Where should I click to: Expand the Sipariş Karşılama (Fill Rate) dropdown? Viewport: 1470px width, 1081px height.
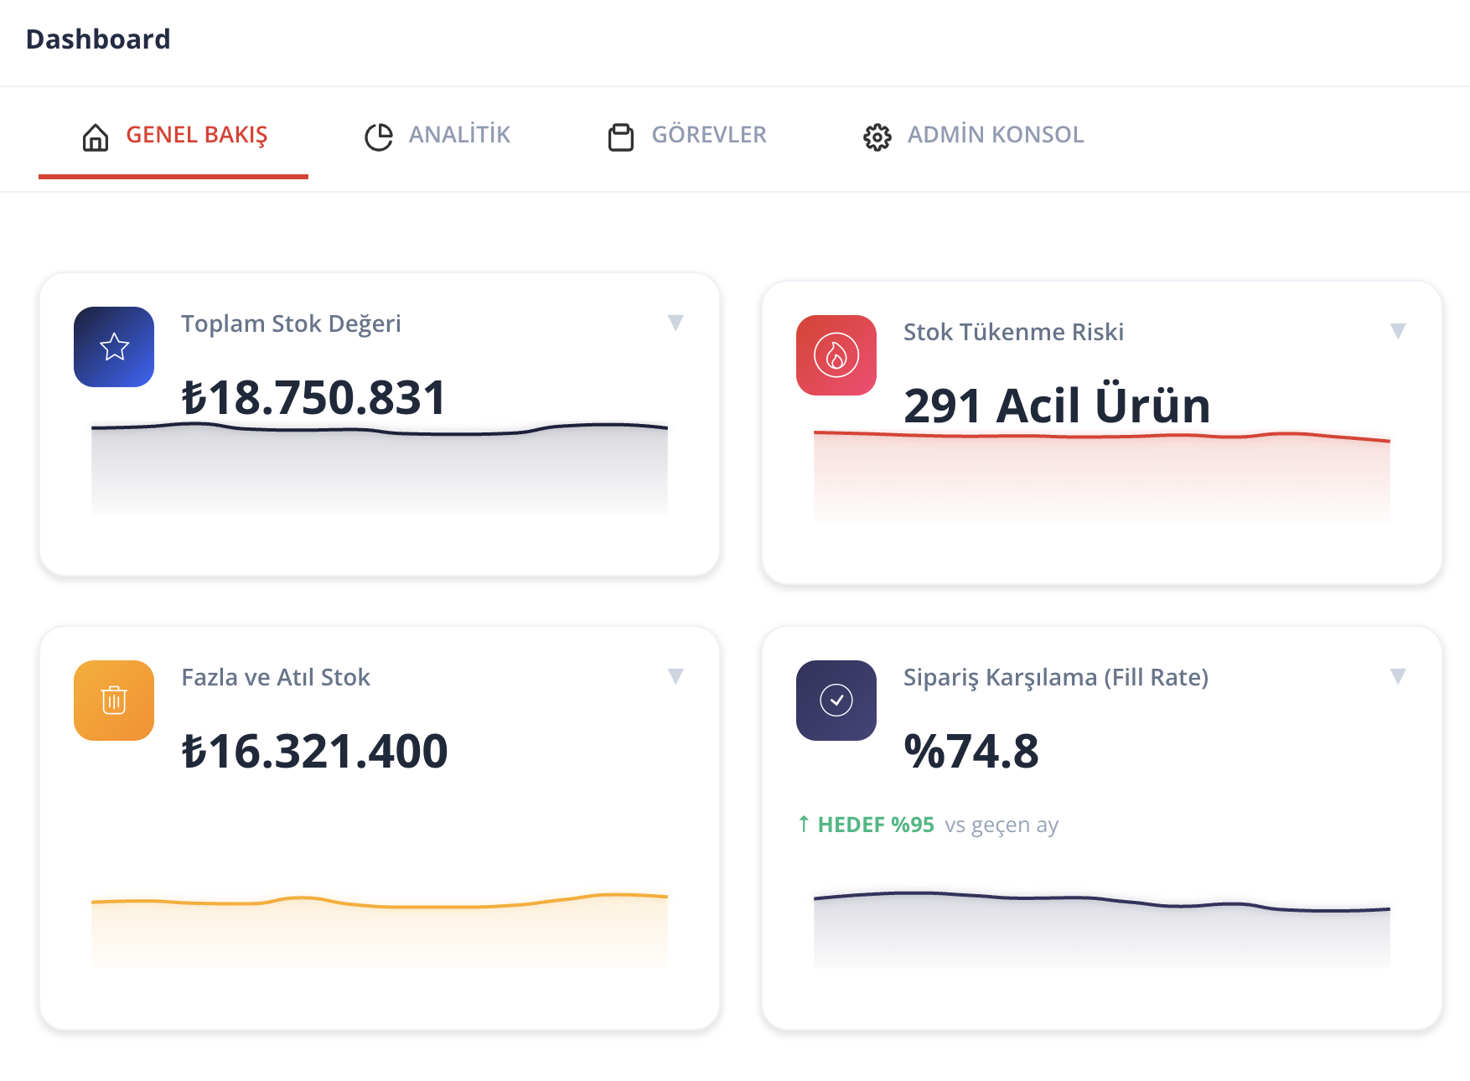point(1397,676)
